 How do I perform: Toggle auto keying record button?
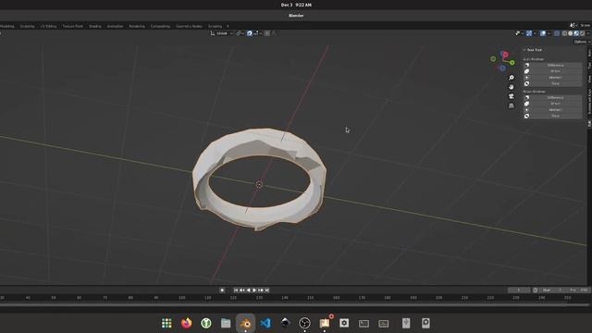coord(222,290)
